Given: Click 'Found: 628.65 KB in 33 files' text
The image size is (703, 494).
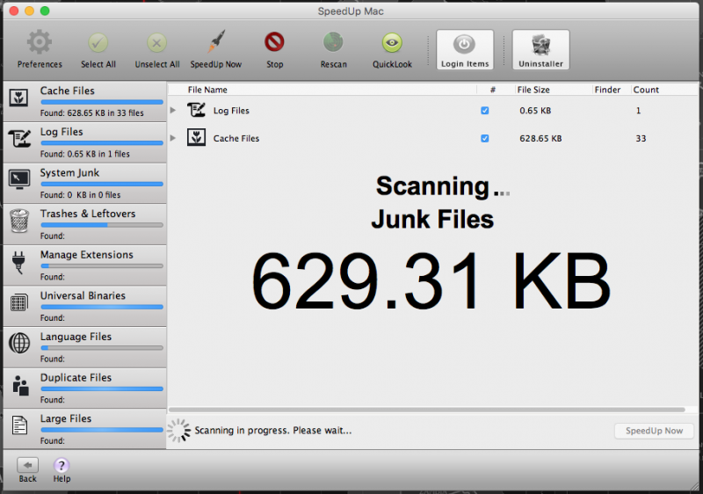Looking at the screenshot, I should [x=92, y=113].
